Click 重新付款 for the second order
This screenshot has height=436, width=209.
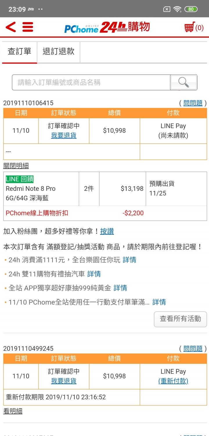173,381
